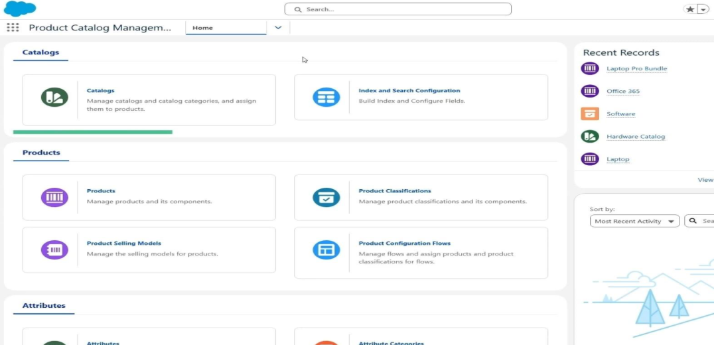Click the Product Configuration Flows icon
Image resolution: width=714 pixels, height=345 pixels.
pos(326,249)
